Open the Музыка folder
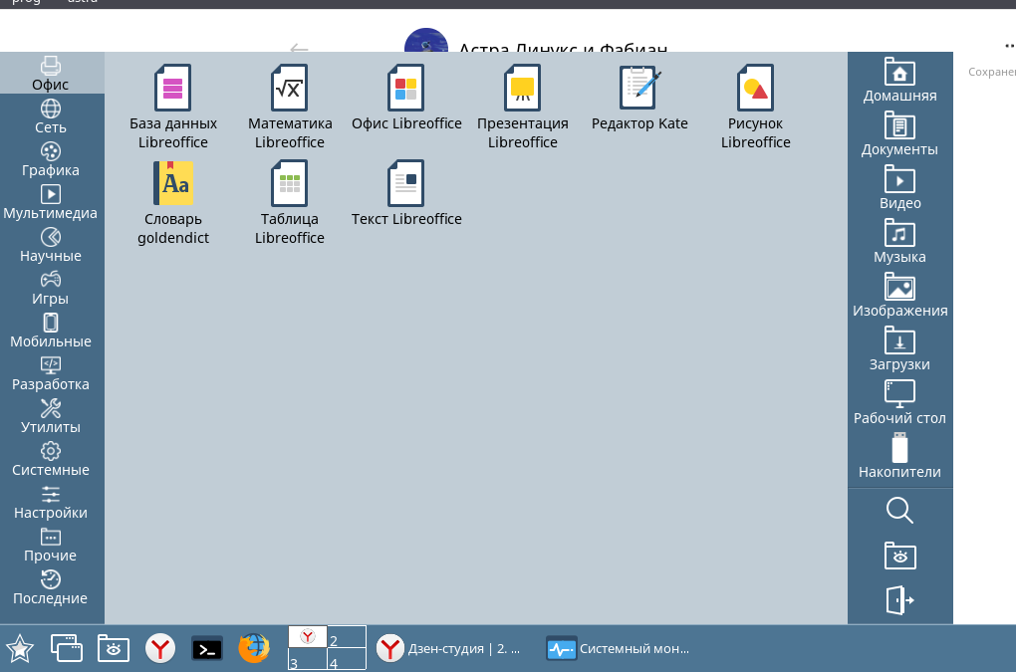Screen dimensions: 1016x672 point(899,242)
